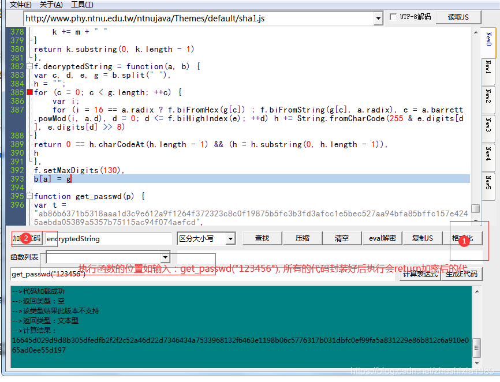Click the 查找 button
This screenshot has width=500, height=382.
pos(262,238)
